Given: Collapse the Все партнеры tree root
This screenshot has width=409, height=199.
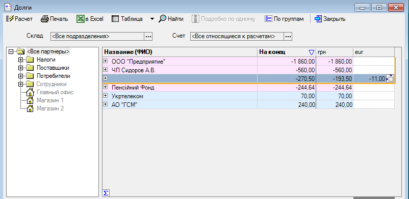Looking at the screenshot, I should coord(11,51).
